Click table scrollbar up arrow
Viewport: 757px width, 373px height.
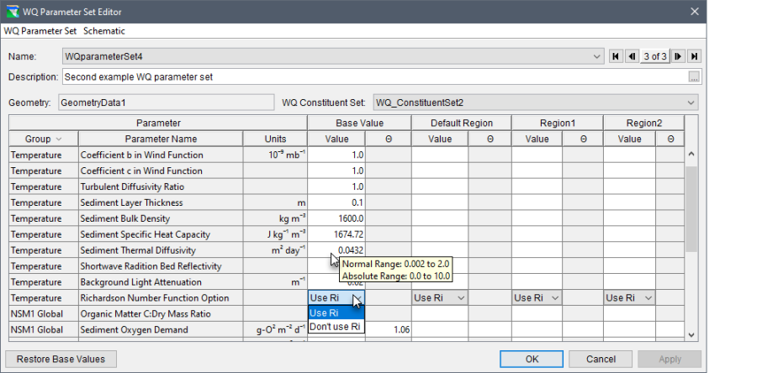coord(691,155)
